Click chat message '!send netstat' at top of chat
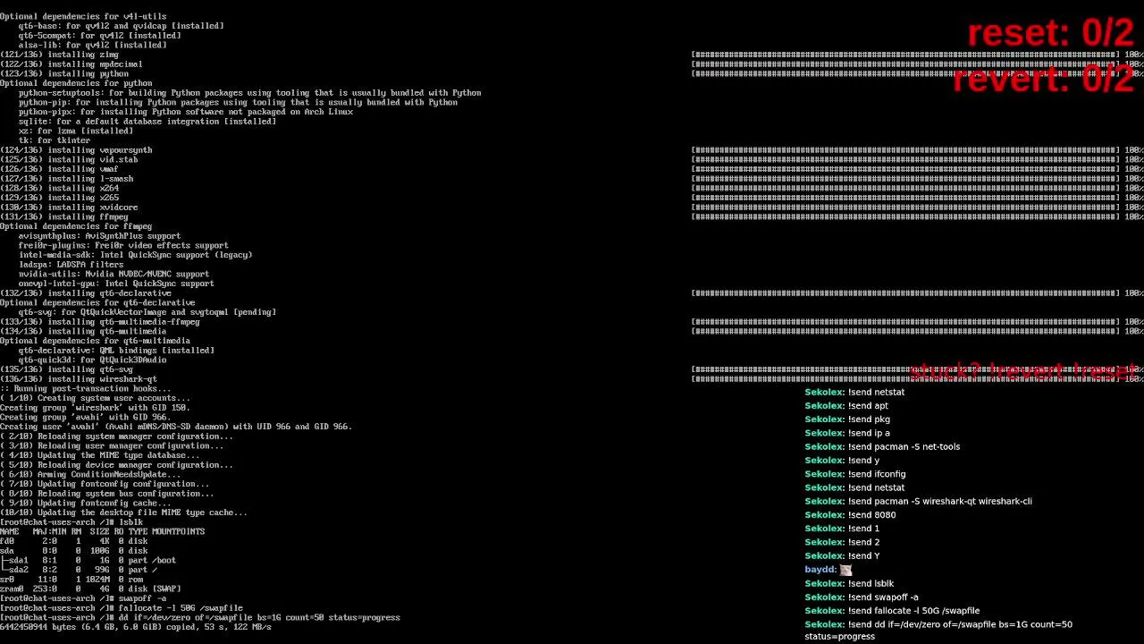This screenshot has width=1144, height=644. tap(854, 393)
